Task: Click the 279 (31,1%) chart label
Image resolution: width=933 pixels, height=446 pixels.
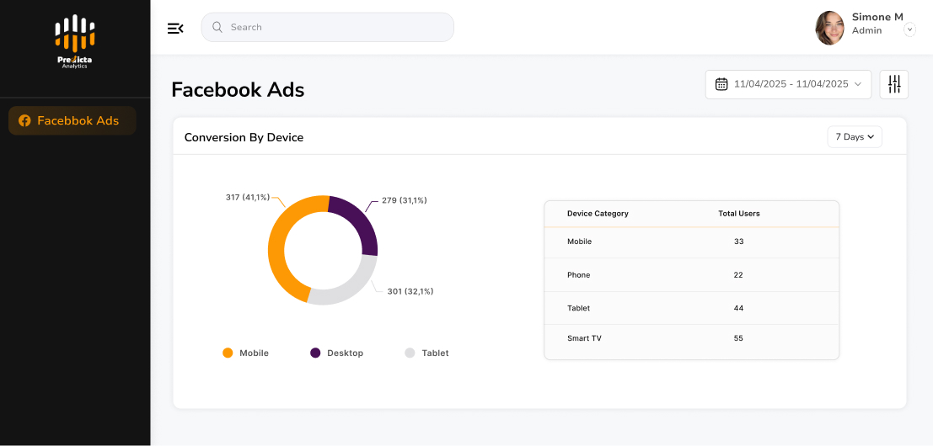Action: point(405,201)
